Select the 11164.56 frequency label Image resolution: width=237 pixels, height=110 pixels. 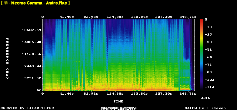click(x=32, y=54)
